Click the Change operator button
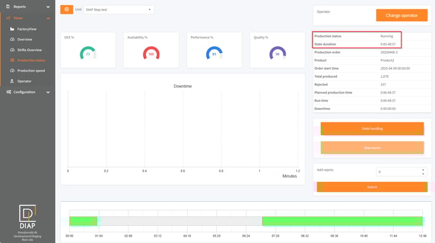 point(401,15)
